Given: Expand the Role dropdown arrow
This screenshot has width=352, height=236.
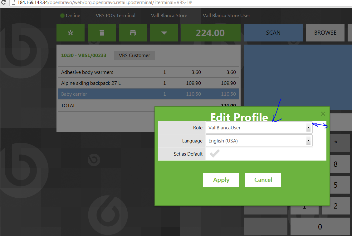Looking at the screenshot, I should point(308,128).
